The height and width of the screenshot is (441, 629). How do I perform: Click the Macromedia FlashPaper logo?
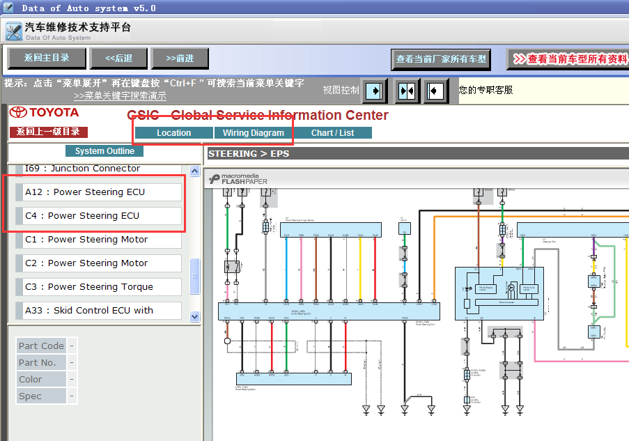pos(238,179)
